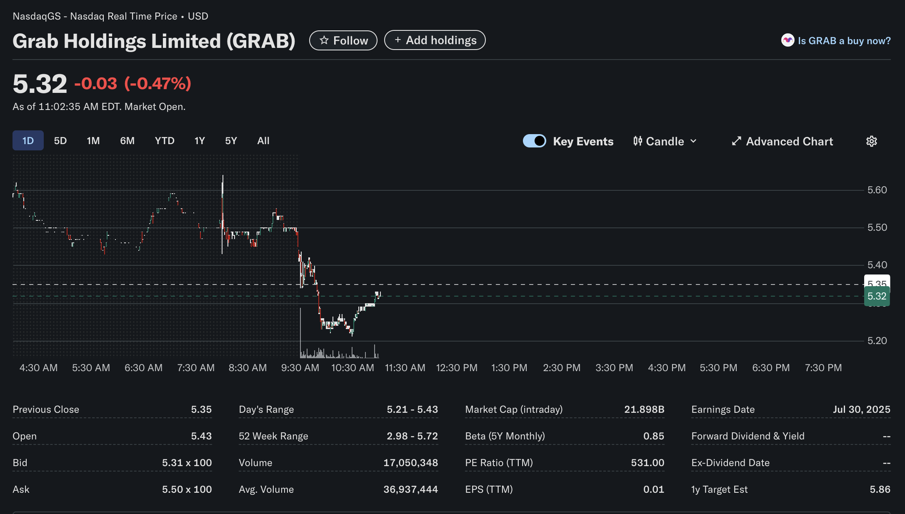Click the Key Events label

(583, 141)
